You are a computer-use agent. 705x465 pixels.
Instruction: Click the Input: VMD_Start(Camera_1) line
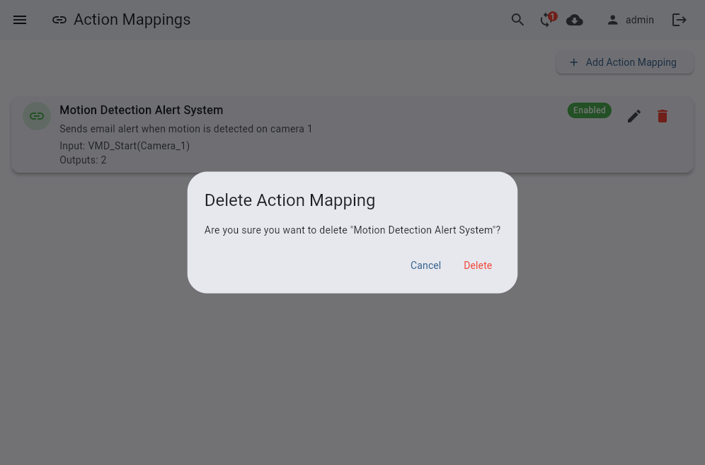(x=125, y=146)
